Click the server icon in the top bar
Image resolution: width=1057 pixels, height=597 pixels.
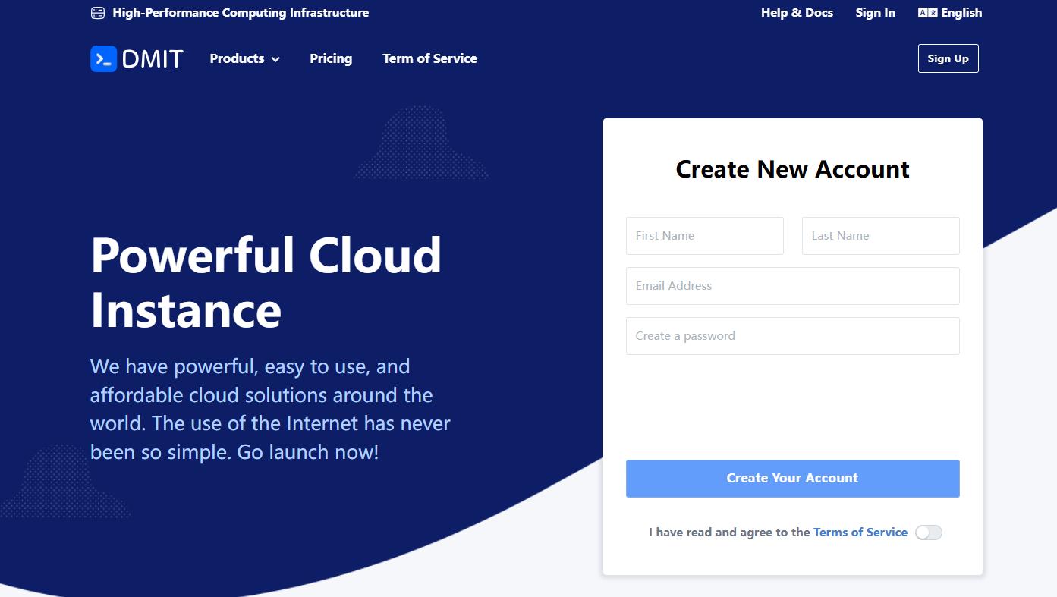point(97,13)
